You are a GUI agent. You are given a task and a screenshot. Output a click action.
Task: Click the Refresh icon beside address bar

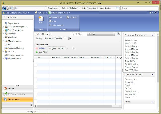(x=117, y=8)
